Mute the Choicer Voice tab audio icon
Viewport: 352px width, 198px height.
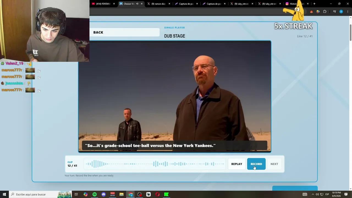(x=137, y=4)
